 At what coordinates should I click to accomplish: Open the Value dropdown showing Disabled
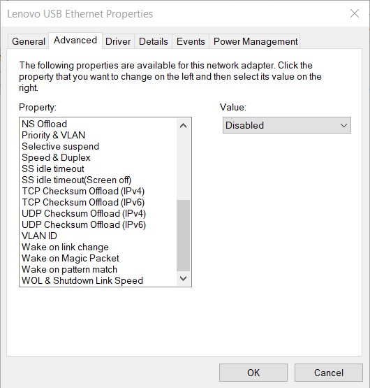[287, 125]
